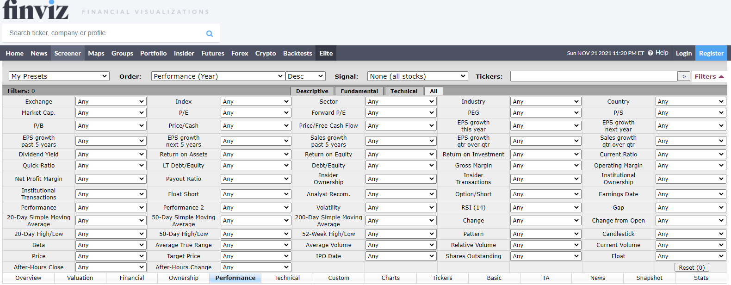The height and width of the screenshot is (285, 731).
Task: Open the My Presets dropdown
Action: coord(59,76)
